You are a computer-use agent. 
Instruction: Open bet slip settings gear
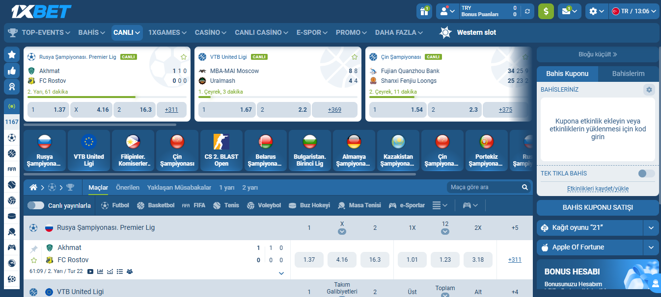click(649, 90)
